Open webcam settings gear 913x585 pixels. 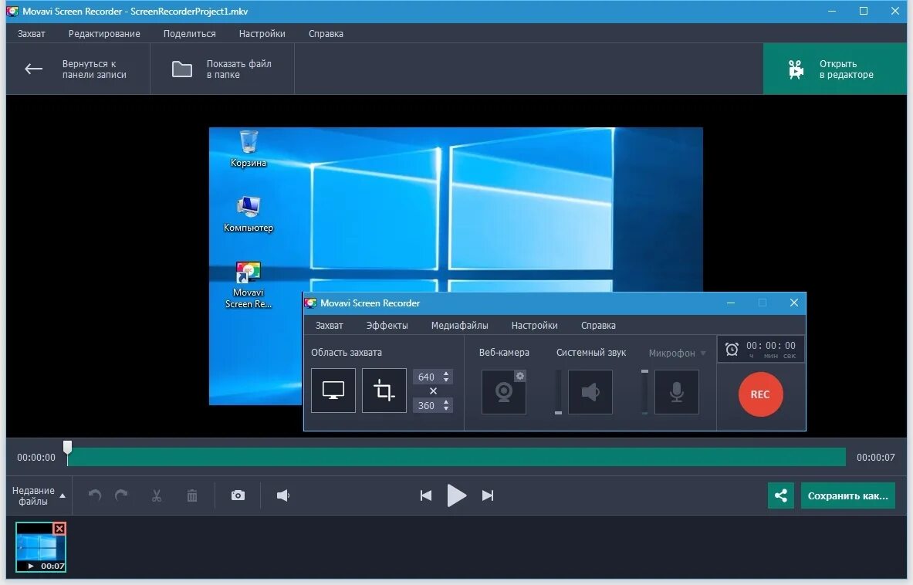[x=520, y=376]
